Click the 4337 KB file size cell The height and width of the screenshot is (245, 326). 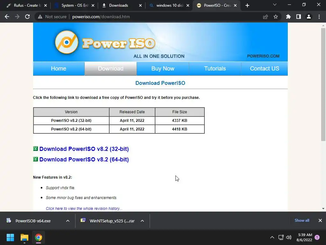(180, 121)
